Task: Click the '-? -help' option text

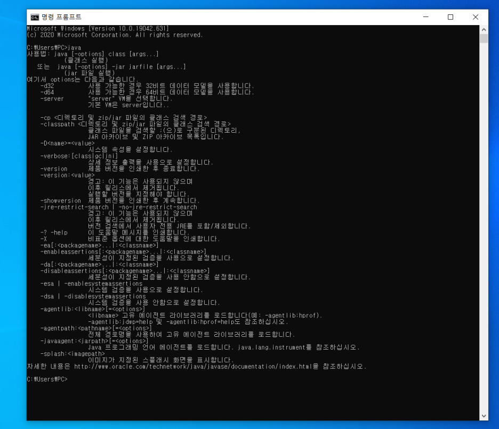Action: 54,232
